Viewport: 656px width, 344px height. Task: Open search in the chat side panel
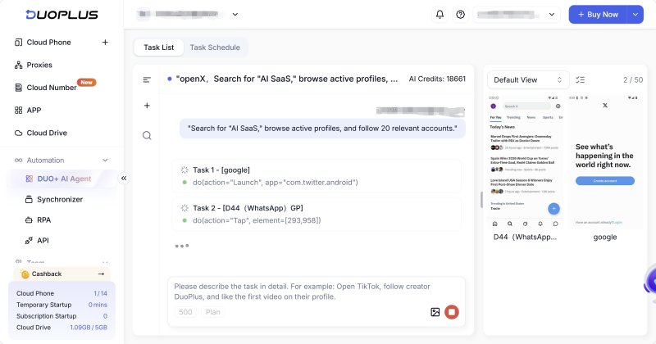[x=147, y=135]
